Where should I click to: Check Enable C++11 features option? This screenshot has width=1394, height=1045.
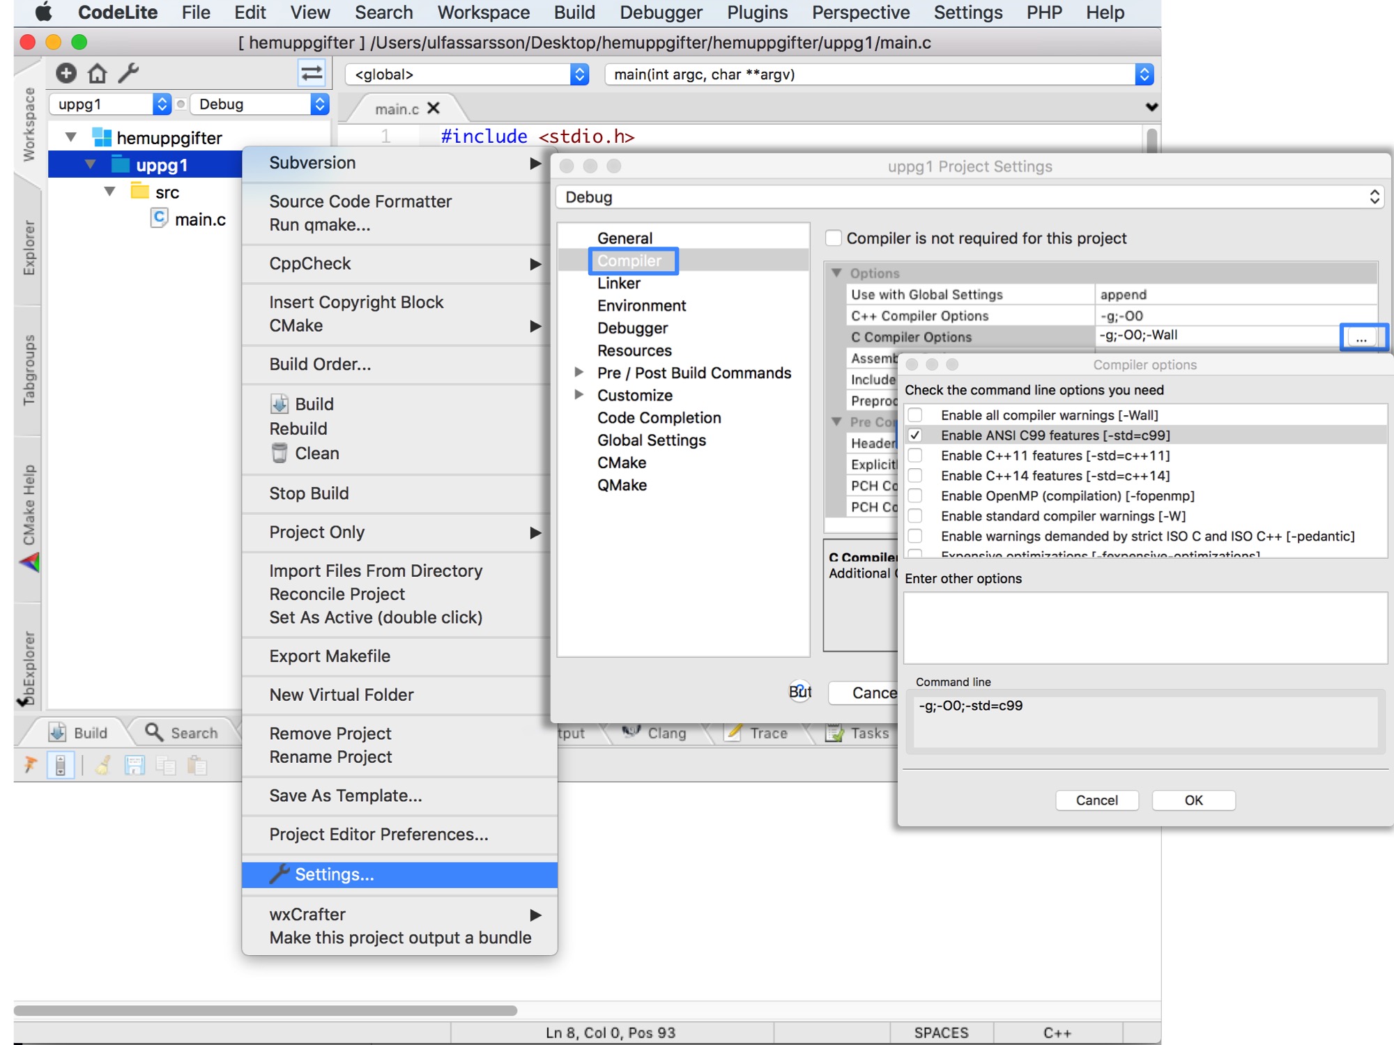pyautogui.click(x=915, y=456)
